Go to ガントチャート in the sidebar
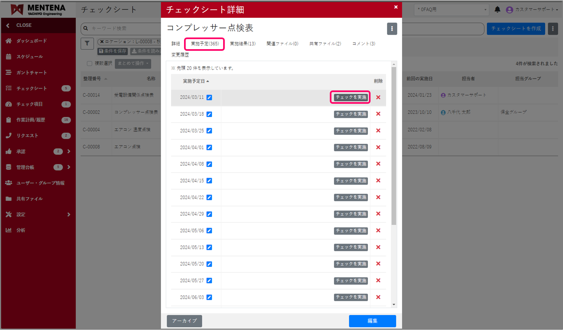Image resolution: width=563 pixels, height=330 pixels. coord(31,73)
